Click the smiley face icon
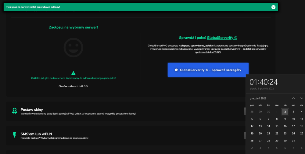 (73, 48)
